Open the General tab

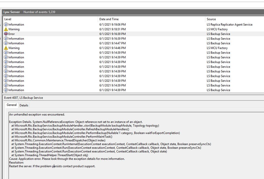(x=12, y=105)
